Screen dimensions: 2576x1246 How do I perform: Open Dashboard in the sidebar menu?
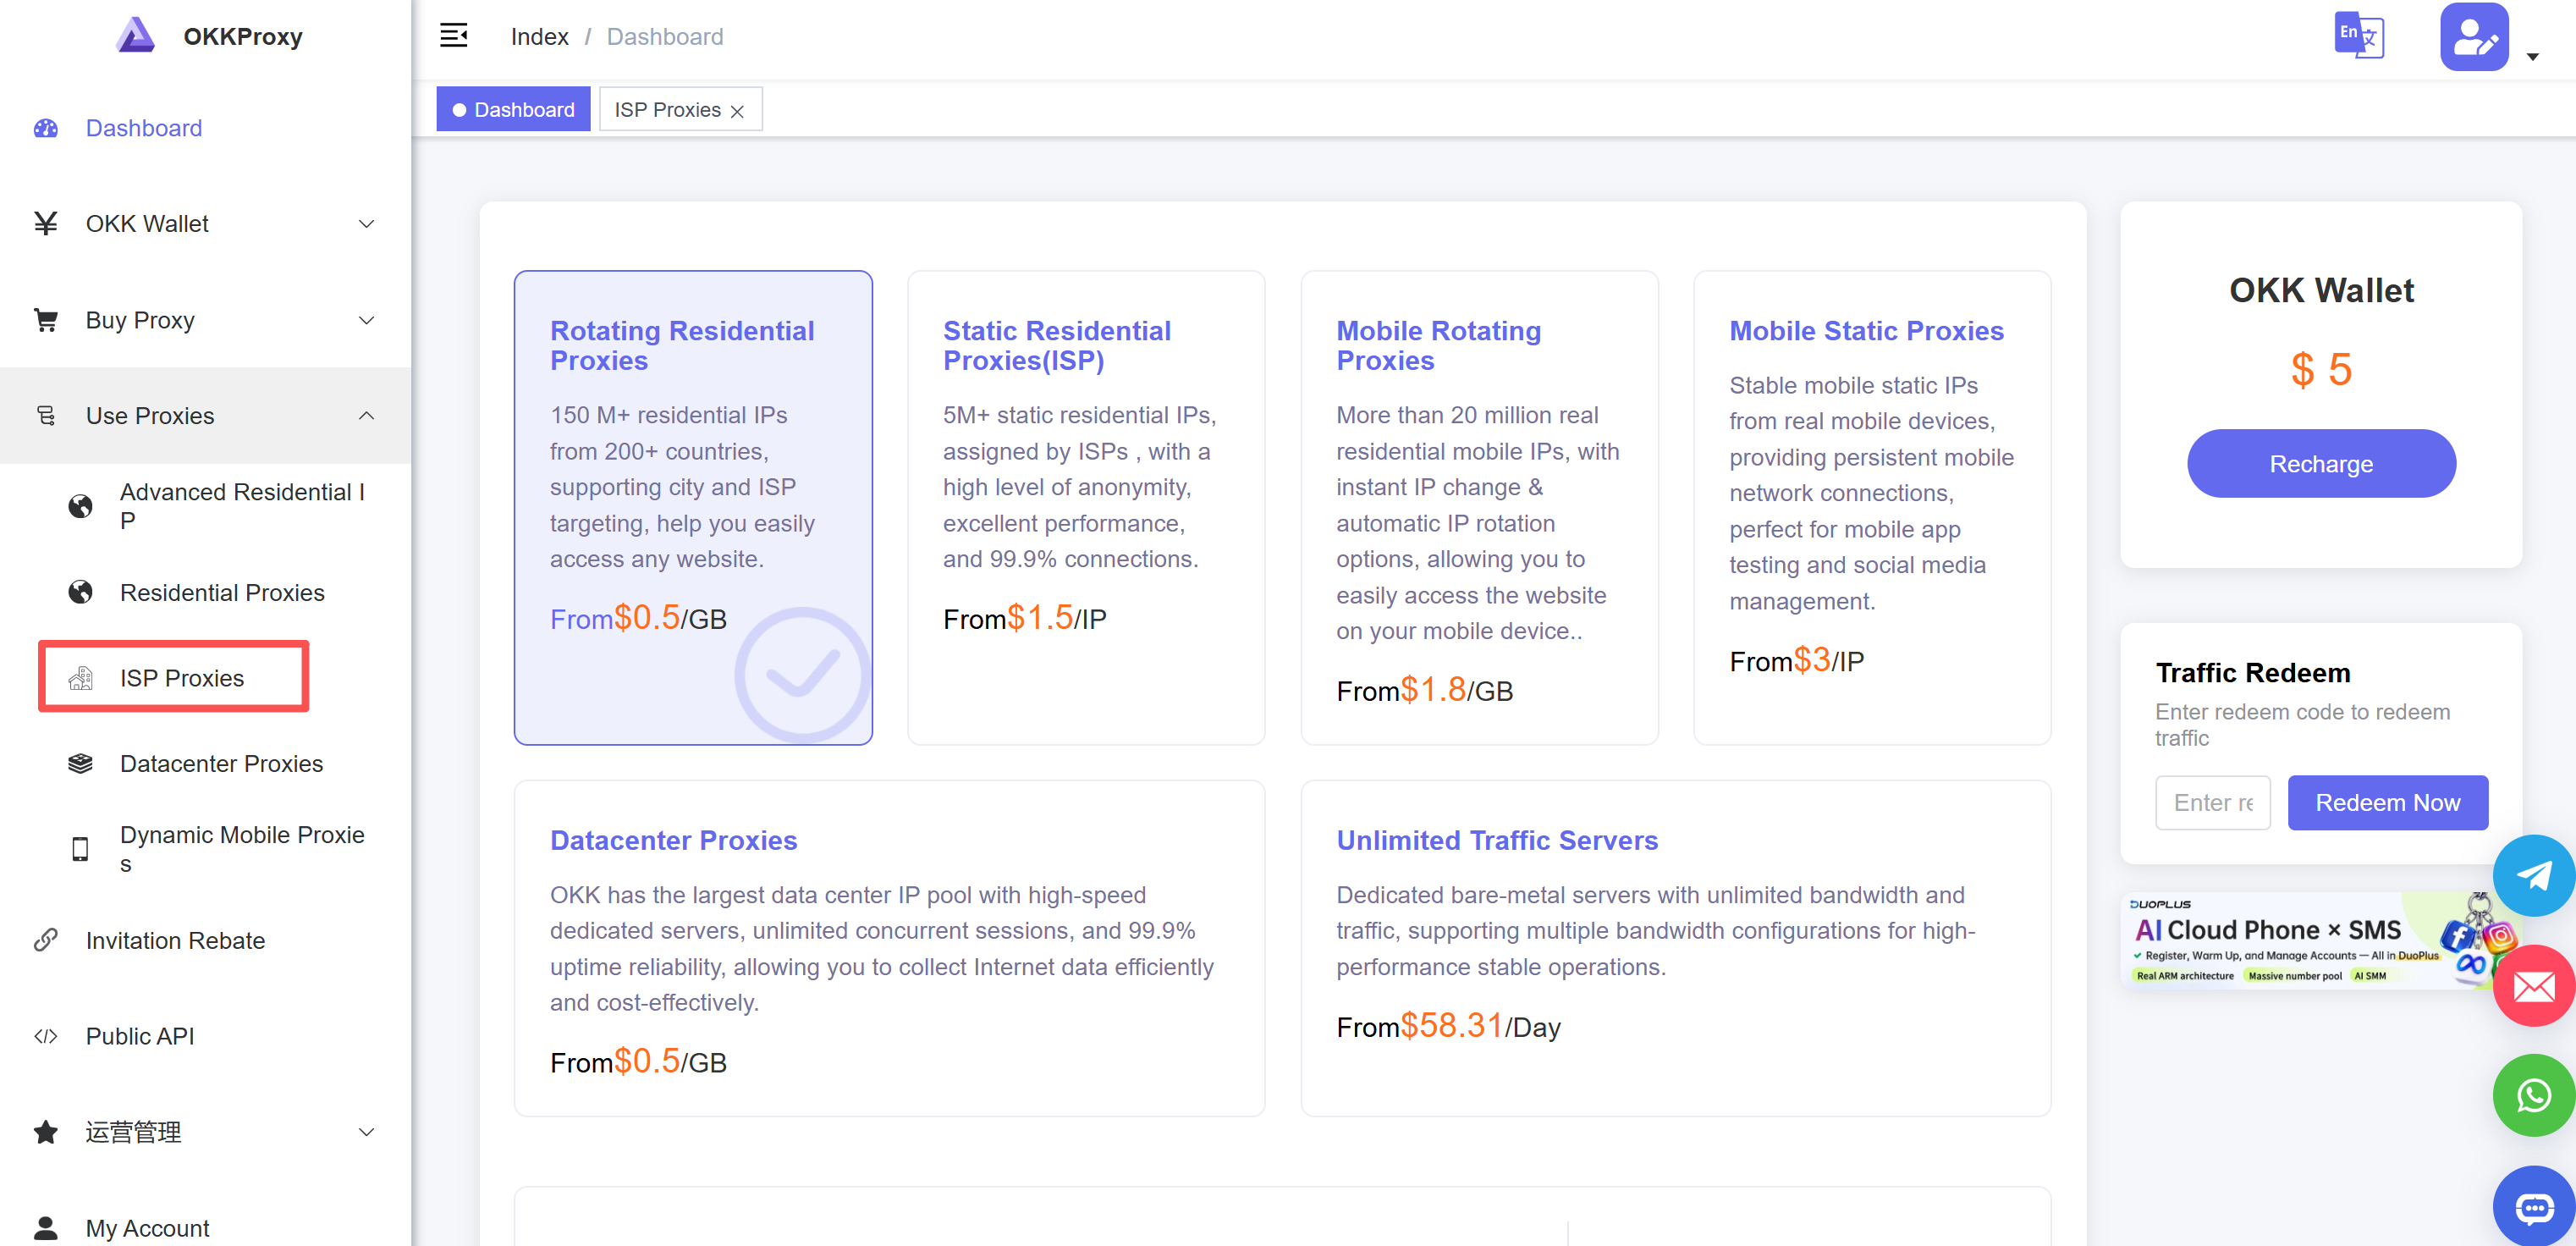pos(205,128)
